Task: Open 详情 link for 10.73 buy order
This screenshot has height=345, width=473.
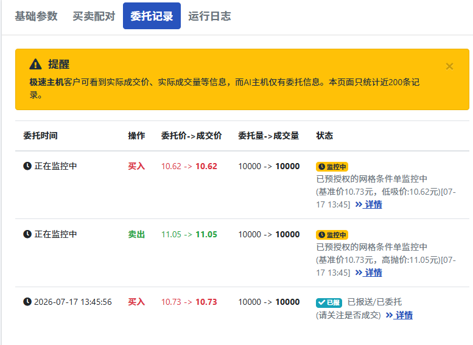Action: 399,315
